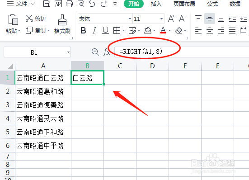
Task: Click the draw border pencil icon
Action: 132,30
